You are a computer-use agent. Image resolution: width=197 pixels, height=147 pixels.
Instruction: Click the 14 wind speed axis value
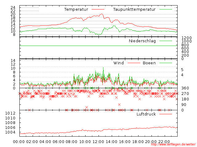coord(13,61)
